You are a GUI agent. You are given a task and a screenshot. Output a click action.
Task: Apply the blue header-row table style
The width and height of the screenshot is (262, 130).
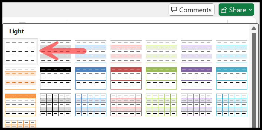point(91,78)
